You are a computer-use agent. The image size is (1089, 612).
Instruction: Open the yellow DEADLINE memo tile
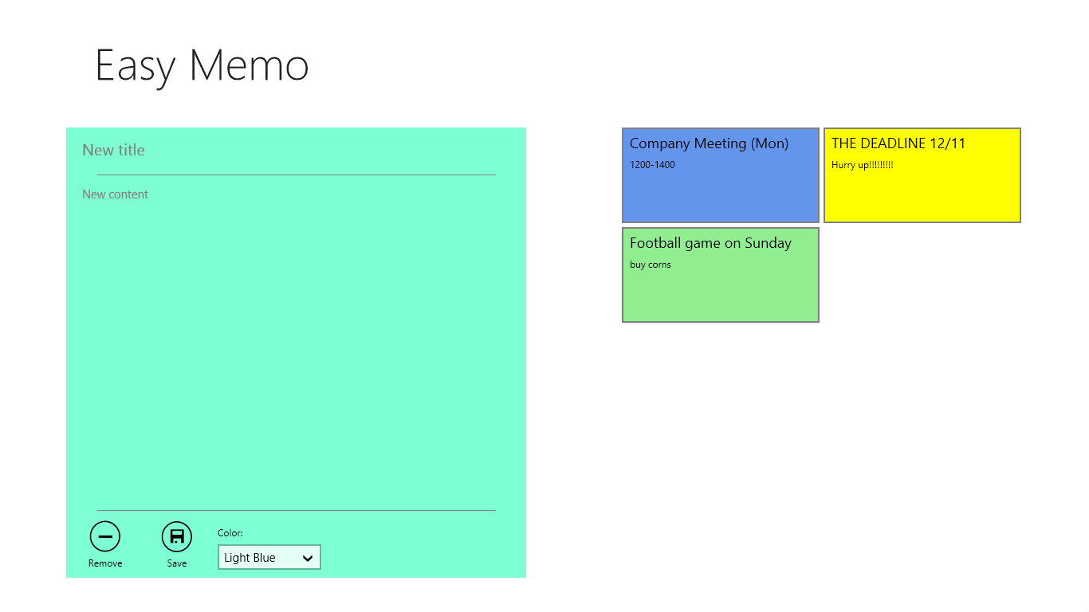point(922,175)
